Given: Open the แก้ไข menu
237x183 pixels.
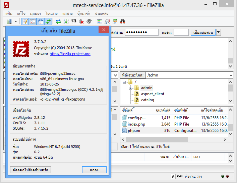Looking at the screenshot, I should pyautogui.click(x=21, y=14).
